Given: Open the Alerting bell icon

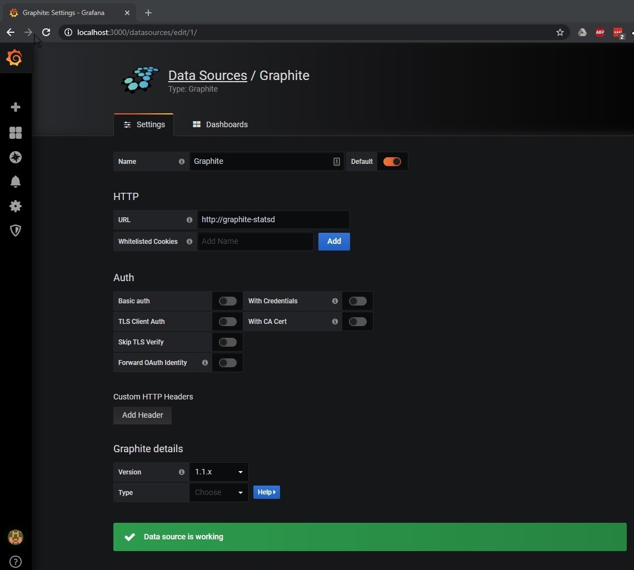Looking at the screenshot, I should click(16, 182).
